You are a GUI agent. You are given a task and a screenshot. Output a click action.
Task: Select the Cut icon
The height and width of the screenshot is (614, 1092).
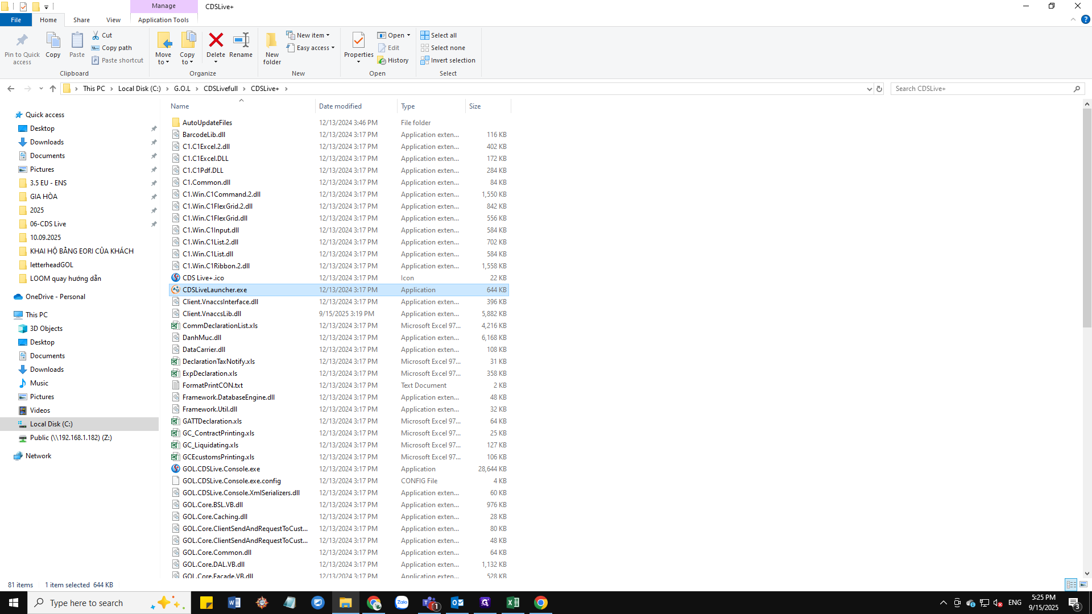tap(103, 35)
